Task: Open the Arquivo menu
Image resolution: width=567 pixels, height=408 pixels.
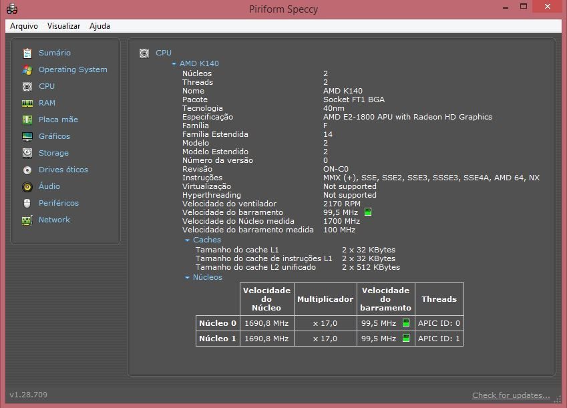Action: 24,26
